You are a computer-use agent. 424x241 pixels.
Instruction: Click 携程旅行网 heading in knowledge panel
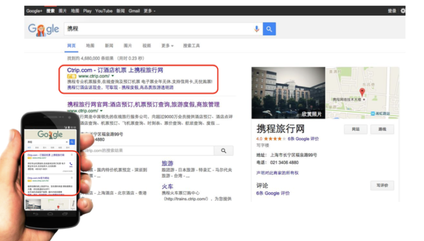pos(280,129)
